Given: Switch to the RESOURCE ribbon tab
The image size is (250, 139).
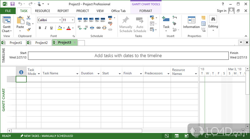Looking at the screenshot, I should (42, 11).
